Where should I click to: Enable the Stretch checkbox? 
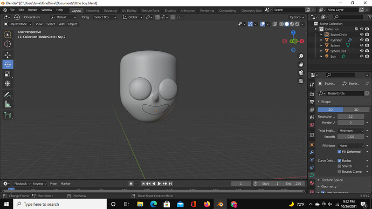pos(339,166)
